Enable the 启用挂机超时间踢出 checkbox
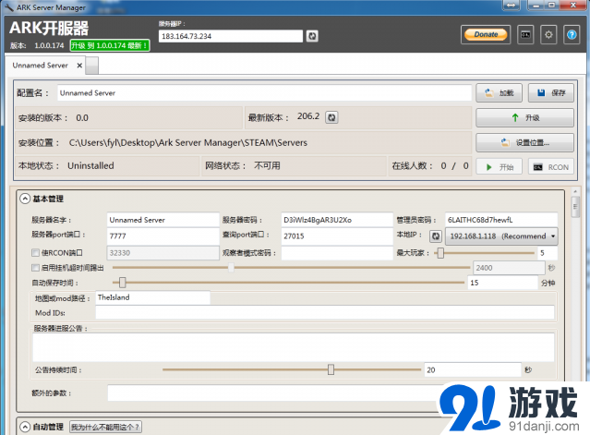The height and width of the screenshot is (435, 590). point(35,268)
